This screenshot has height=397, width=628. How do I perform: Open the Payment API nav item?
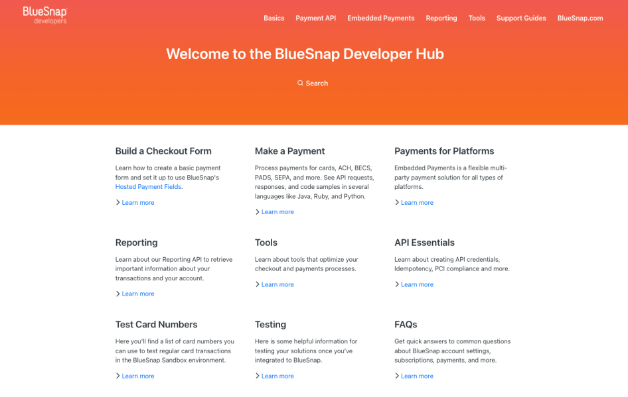click(315, 18)
